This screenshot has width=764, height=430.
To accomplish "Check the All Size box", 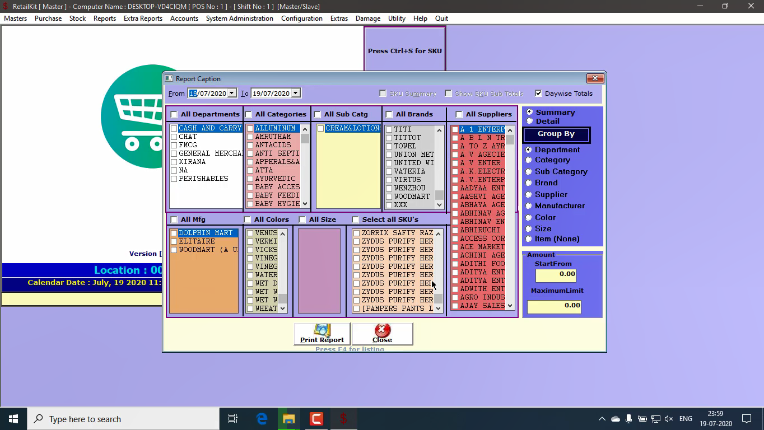I will pyautogui.click(x=302, y=220).
